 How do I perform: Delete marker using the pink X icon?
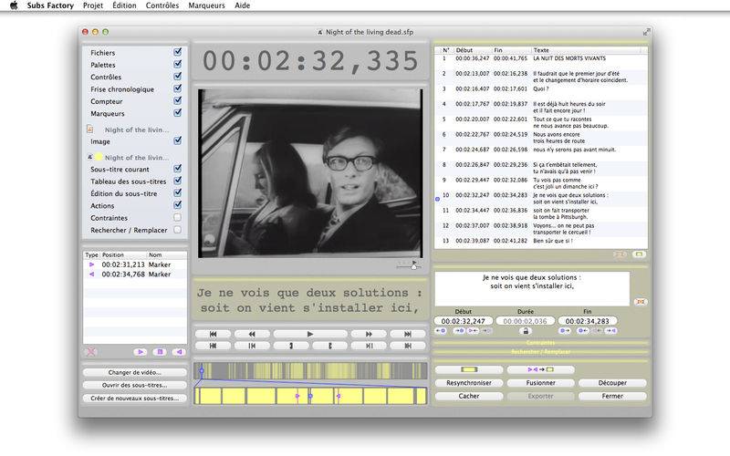91,352
